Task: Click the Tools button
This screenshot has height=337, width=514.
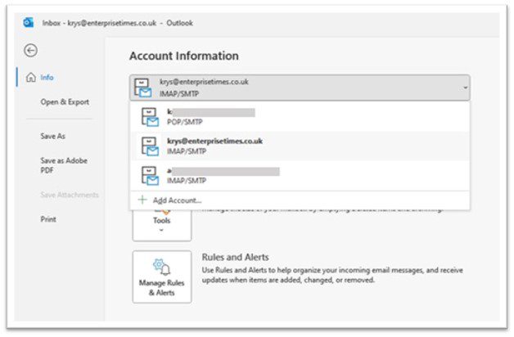Action: click(x=162, y=225)
